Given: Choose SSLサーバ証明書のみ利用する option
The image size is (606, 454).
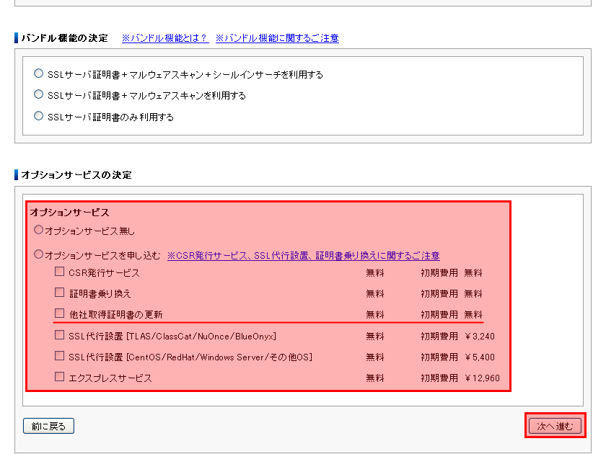Looking at the screenshot, I should tap(38, 116).
